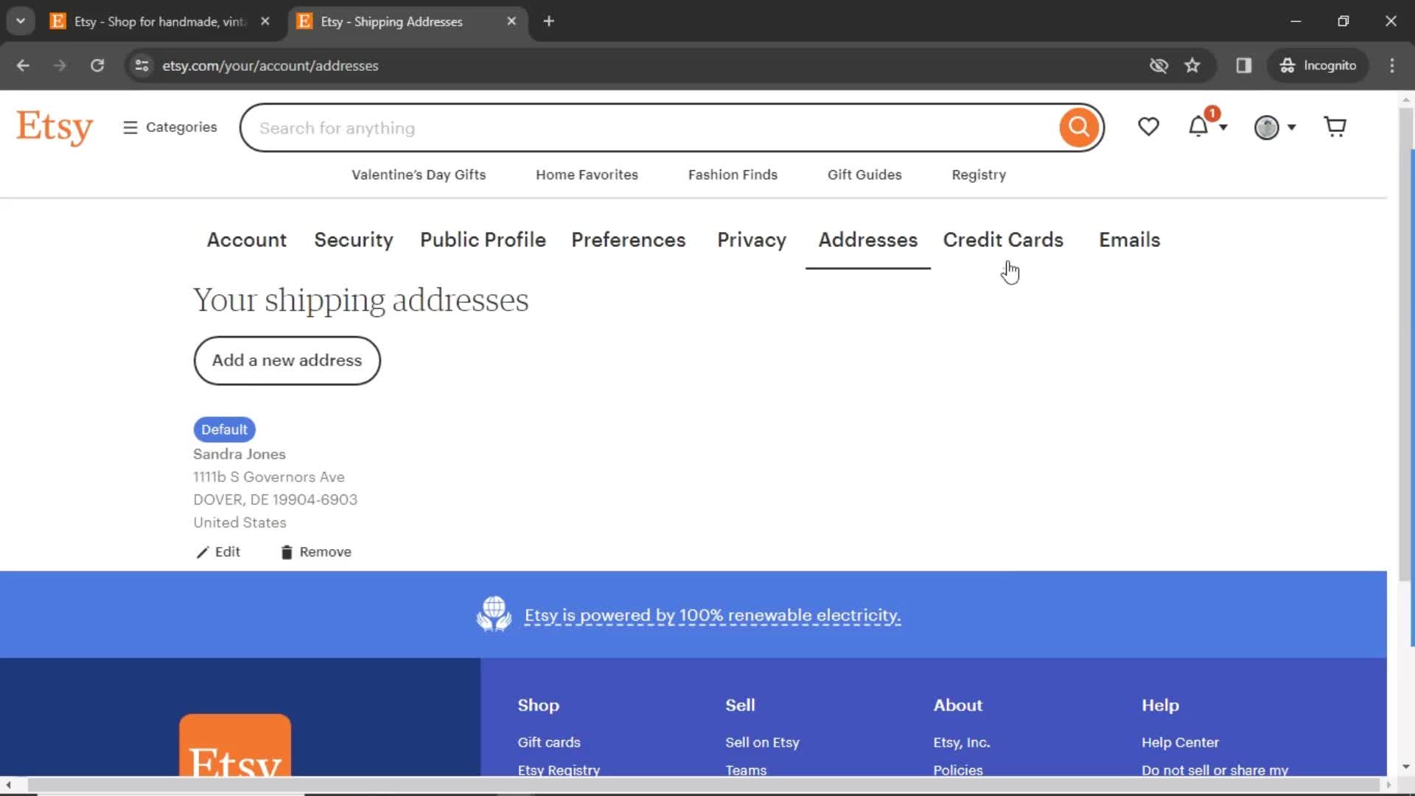
Task: Select the Credit Cards tab
Action: click(1003, 240)
